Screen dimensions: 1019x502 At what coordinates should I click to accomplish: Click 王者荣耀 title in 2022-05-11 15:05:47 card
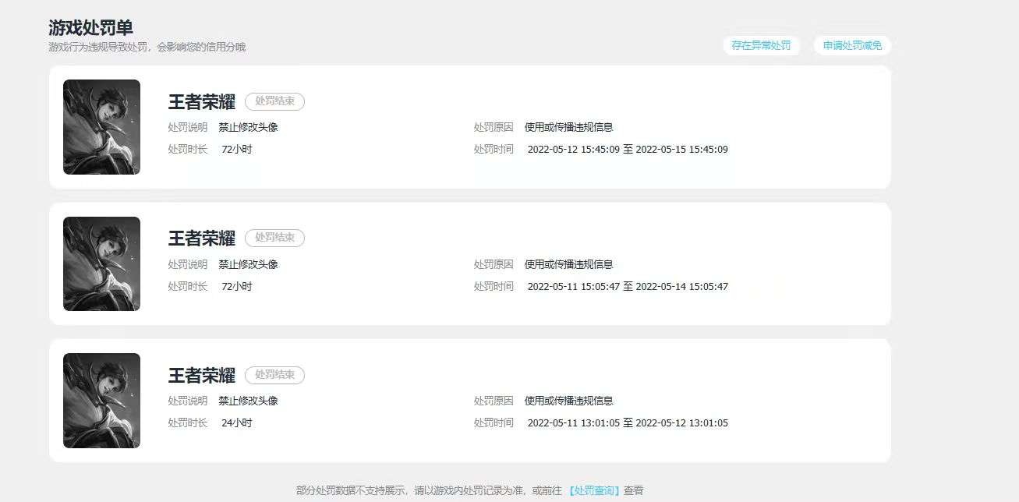202,239
